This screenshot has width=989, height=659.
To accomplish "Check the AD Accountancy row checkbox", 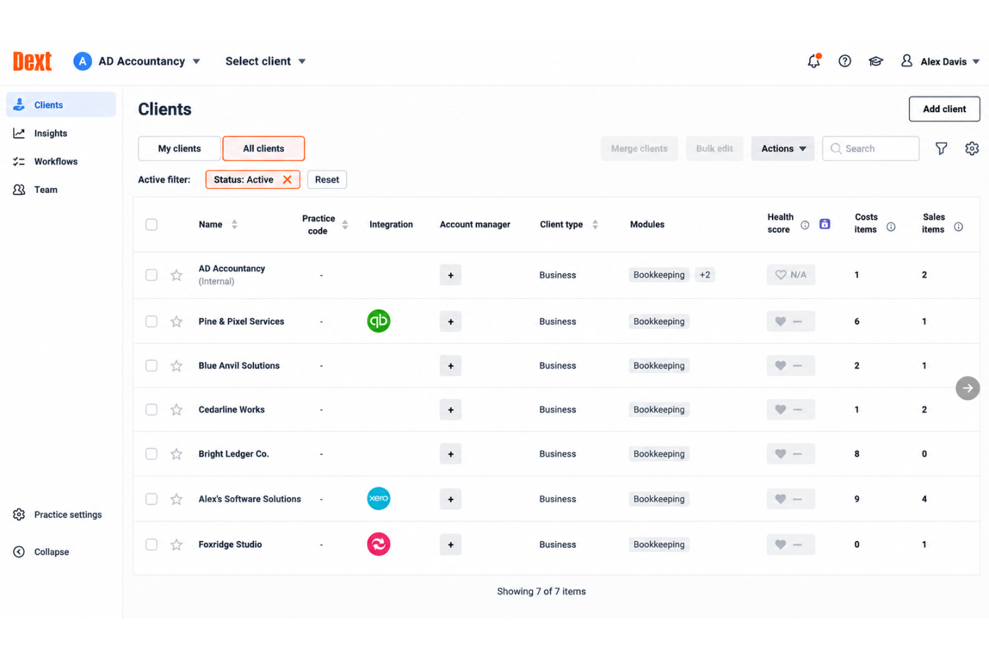I will [x=152, y=275].
